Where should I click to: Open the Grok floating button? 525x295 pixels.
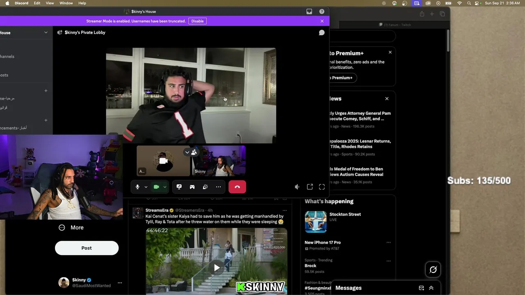pyautogui.click(x=433, y=270)
